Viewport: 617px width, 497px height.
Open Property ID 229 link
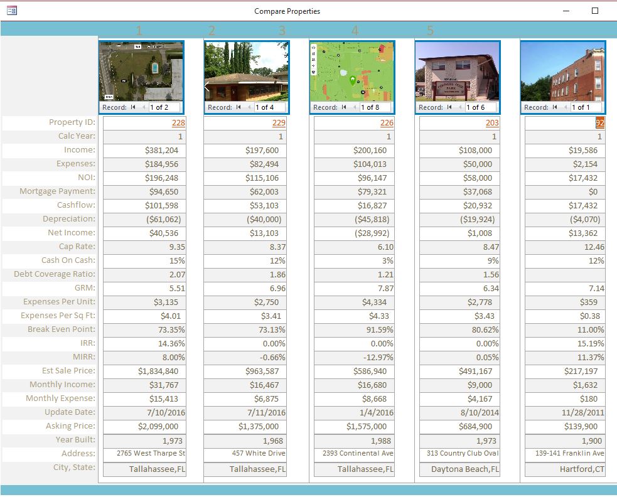point(279,123)
